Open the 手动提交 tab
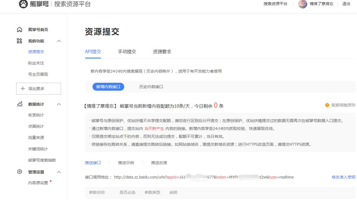The height and width of the screenshot is (200, 357). tap(127, 52)
